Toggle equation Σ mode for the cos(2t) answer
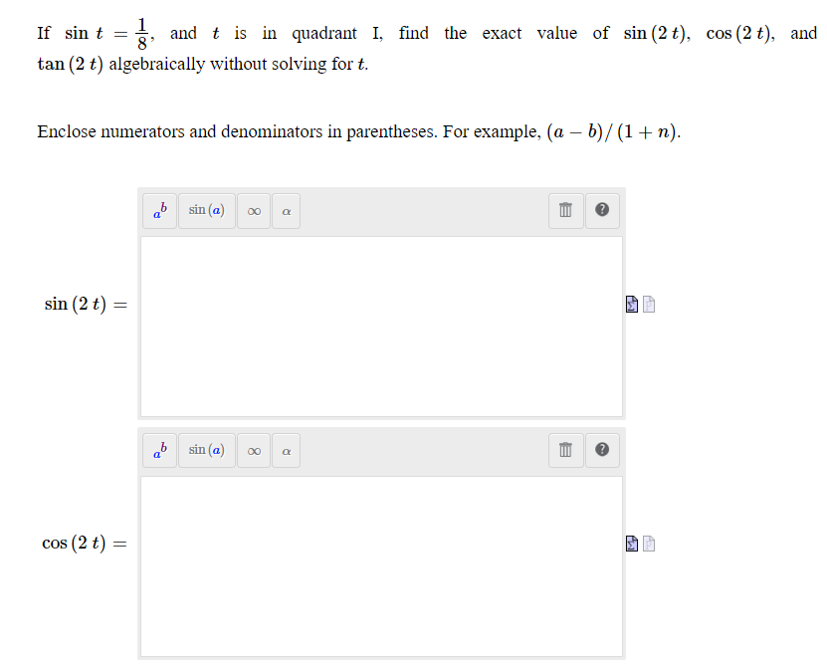This screenshot has width=827, height=664. (x=631, y=543)
